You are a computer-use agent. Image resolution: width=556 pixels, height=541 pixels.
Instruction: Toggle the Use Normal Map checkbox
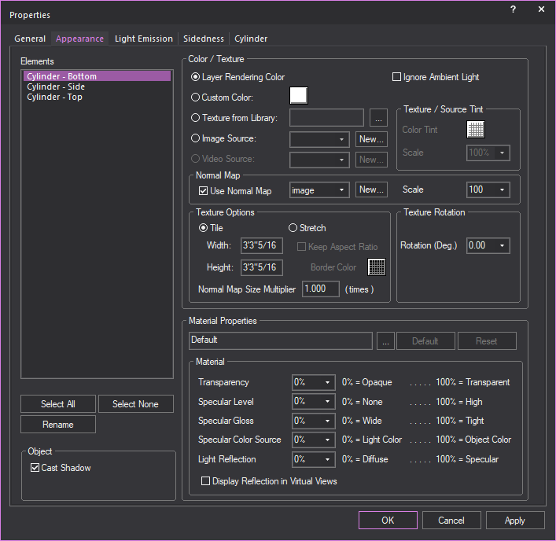point(203,191)
